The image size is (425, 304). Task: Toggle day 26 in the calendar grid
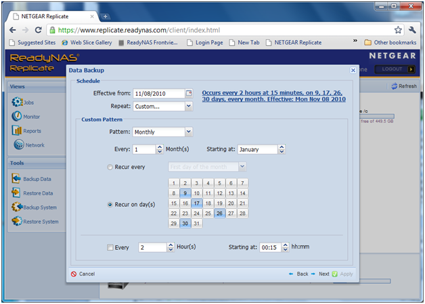click(x=219, y=213)
